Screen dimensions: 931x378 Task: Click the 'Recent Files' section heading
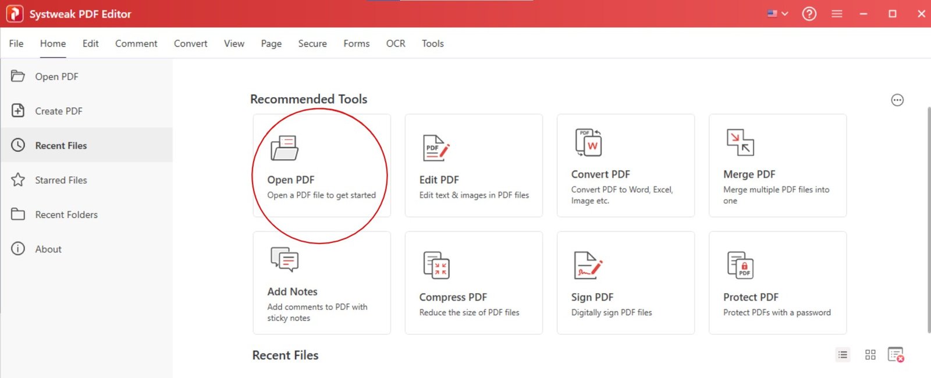tap(285, 355)
